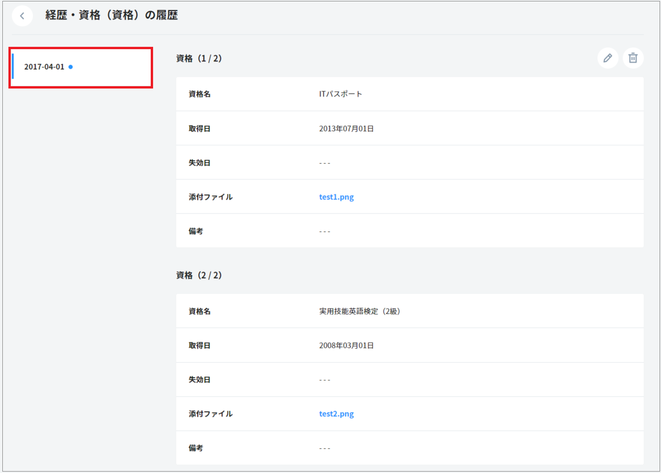Screen dimensions: 661x473
Task: Click the 添付ファイル label in first section
Action: [210, 197]
